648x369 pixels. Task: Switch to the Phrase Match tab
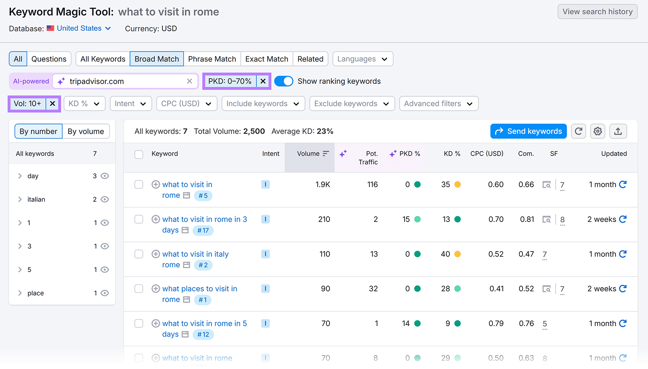(x=212, y=59)
